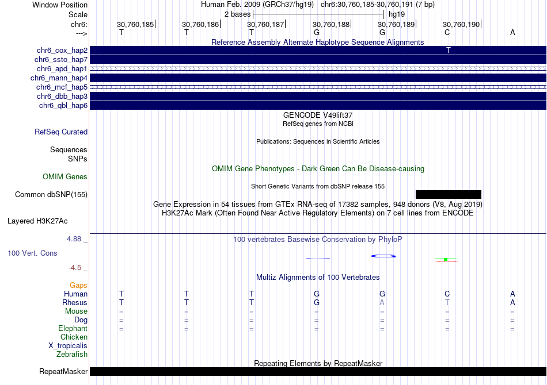Click Publications: Sequences in Scientific Articles title
This screenshot has width=547, height=385.
click(318, 141)
